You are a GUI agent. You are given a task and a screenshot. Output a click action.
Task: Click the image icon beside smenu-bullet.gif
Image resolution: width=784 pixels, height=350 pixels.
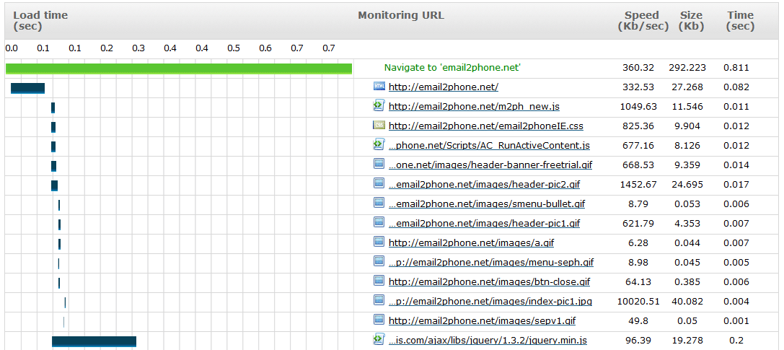coord(379,203)
